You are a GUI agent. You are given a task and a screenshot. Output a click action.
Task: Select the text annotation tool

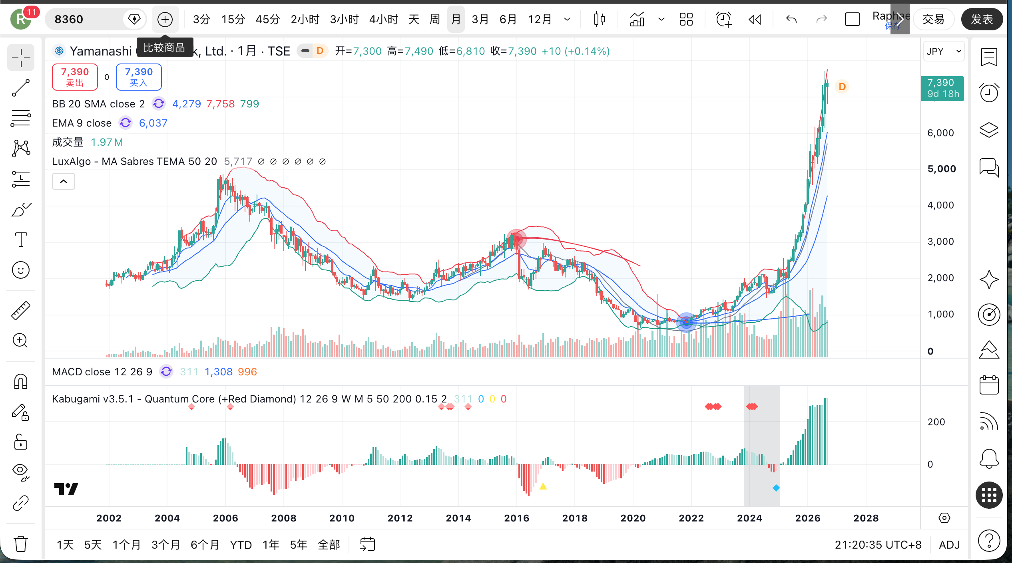click(x=21, y=240)
